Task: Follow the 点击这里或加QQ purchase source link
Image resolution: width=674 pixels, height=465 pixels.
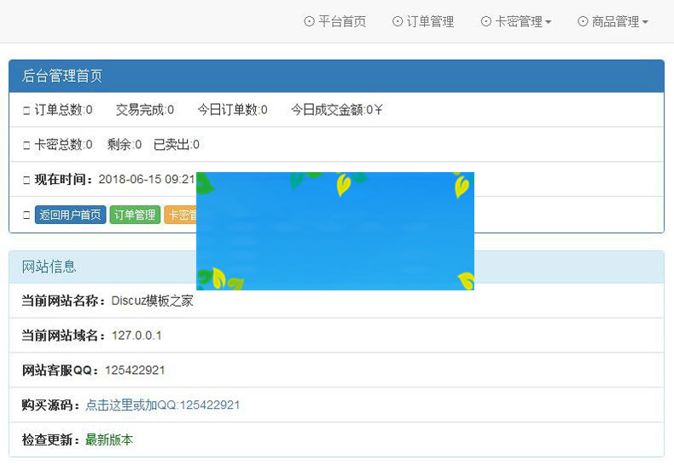Action: (162, 405)
